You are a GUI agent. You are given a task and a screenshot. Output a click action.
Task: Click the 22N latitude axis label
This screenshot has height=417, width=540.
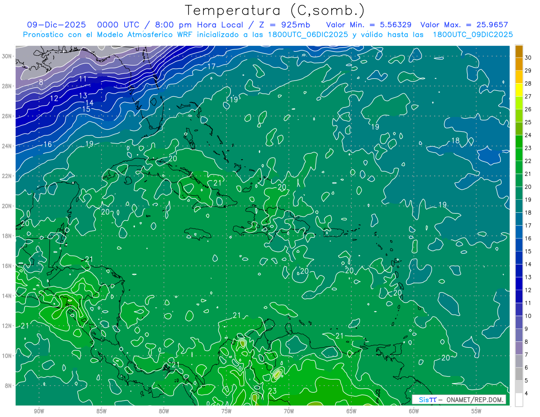[x=7, y=176]
